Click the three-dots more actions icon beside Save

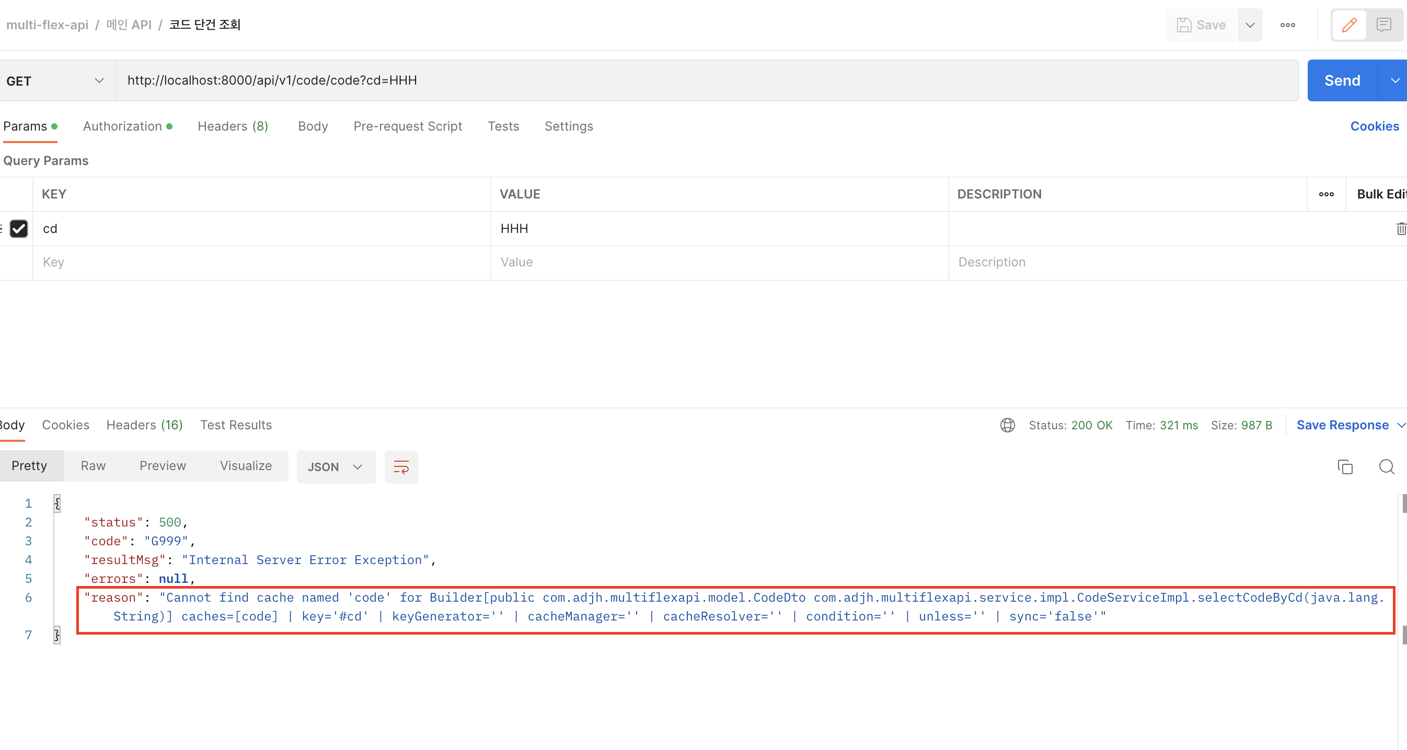(x=1287, y=25)
